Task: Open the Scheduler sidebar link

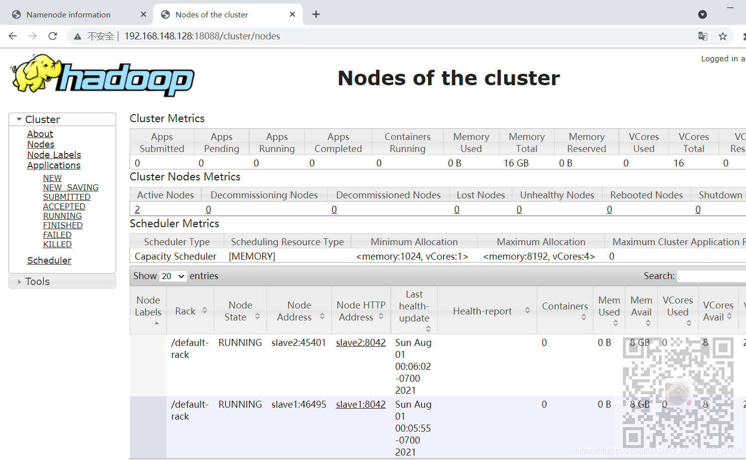Action: point(49,261)
